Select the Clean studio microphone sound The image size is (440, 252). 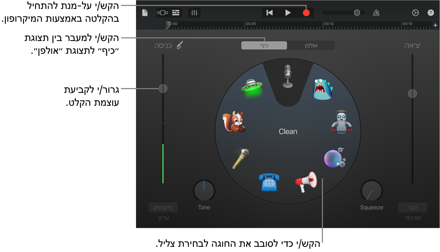[x=288, y=76]
